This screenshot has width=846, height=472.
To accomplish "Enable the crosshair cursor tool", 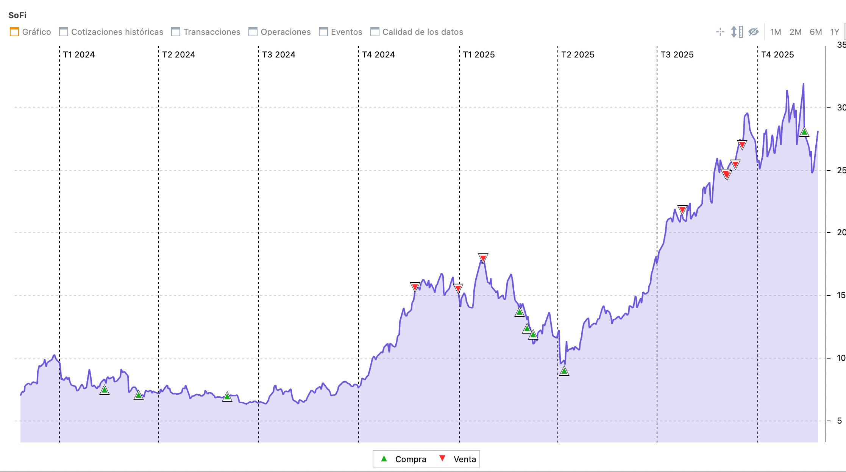I will click(x=720, y=32).
